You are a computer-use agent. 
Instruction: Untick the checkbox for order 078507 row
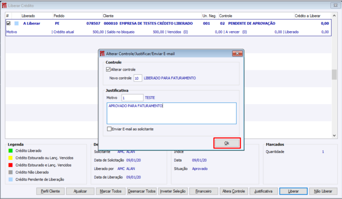click(x=9, y=23)
